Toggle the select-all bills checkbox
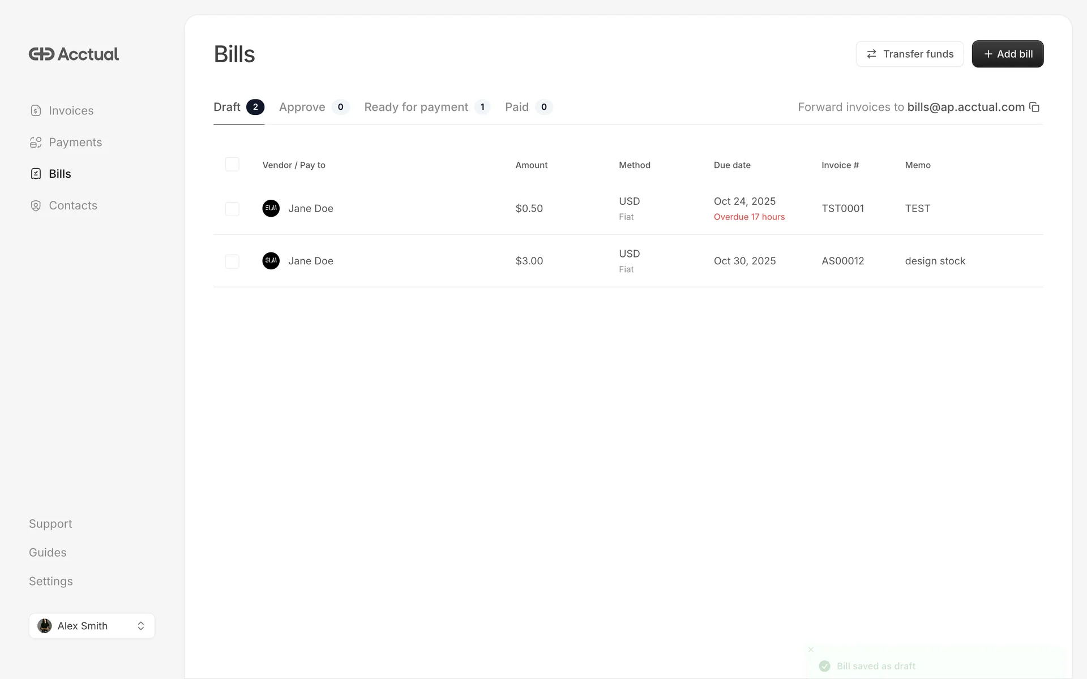The height and width of the screenshot is (679, 1087). tap(232, 164)
